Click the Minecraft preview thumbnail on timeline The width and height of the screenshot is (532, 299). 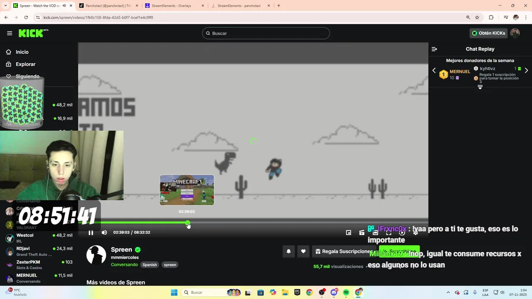pyautogui.click(x=187, y=190)
